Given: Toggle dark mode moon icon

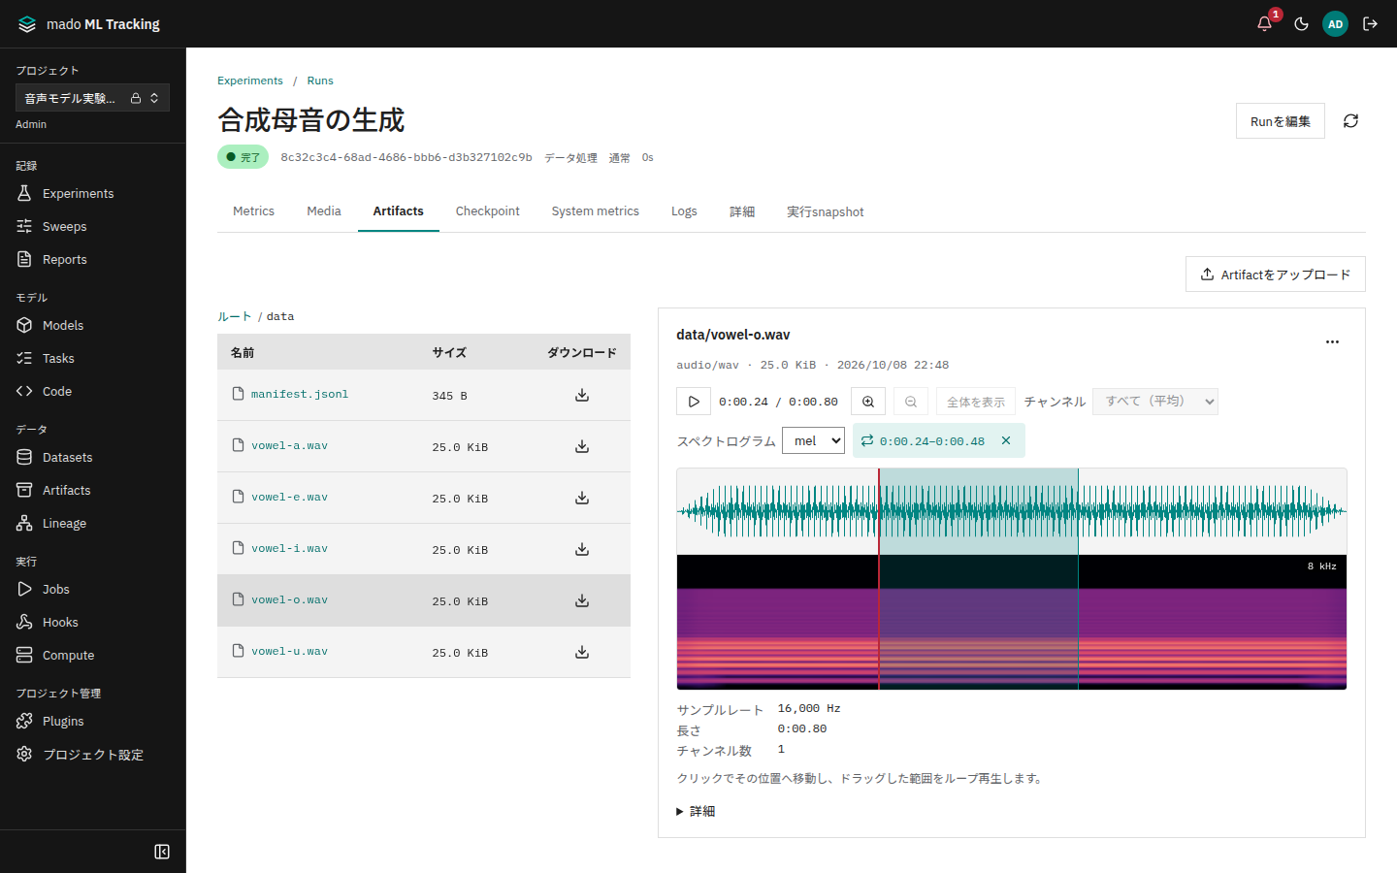Looking at the screenshot, I should (1301, 23).
